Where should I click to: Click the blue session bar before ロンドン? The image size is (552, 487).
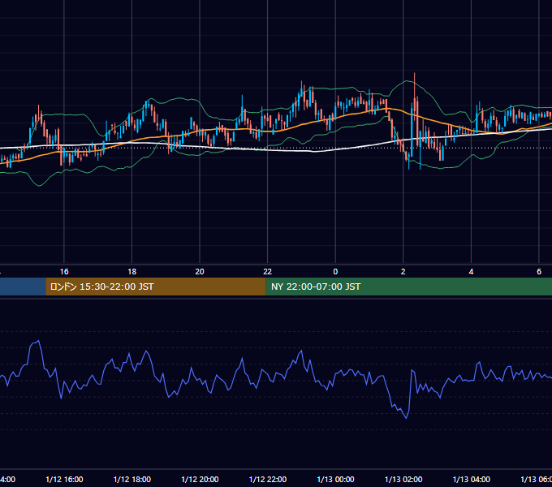coord(23,287)
